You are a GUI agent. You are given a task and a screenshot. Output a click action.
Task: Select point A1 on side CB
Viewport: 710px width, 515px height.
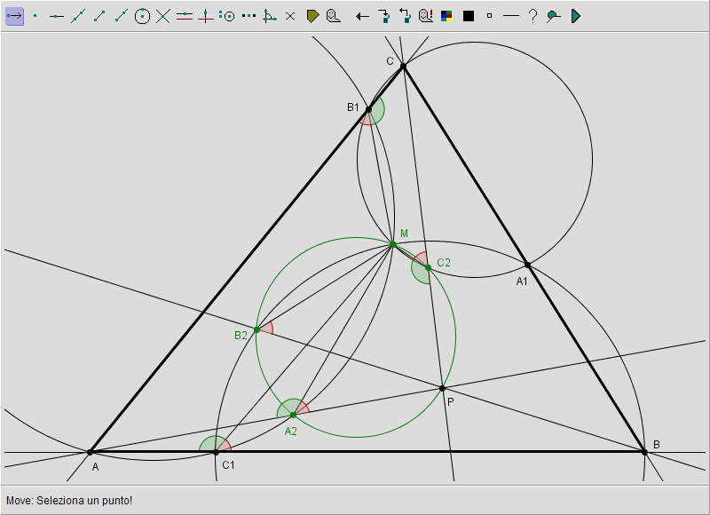(527, 265)
